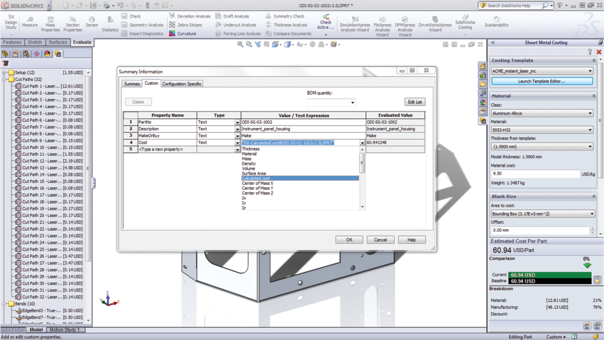Viewport: 604px width, 340px height.
Task: Click Zoom to Fit in viewport toolbar
Action: (240, 45)
